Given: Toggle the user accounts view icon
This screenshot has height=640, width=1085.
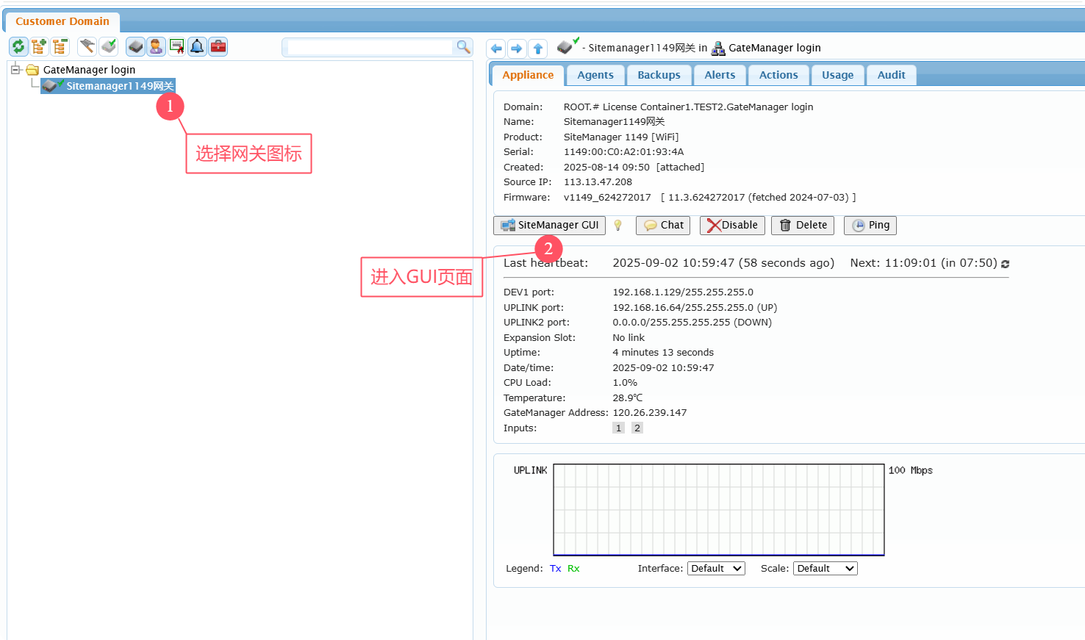Looking at the screenshot, I should click(x=156, y=47).
